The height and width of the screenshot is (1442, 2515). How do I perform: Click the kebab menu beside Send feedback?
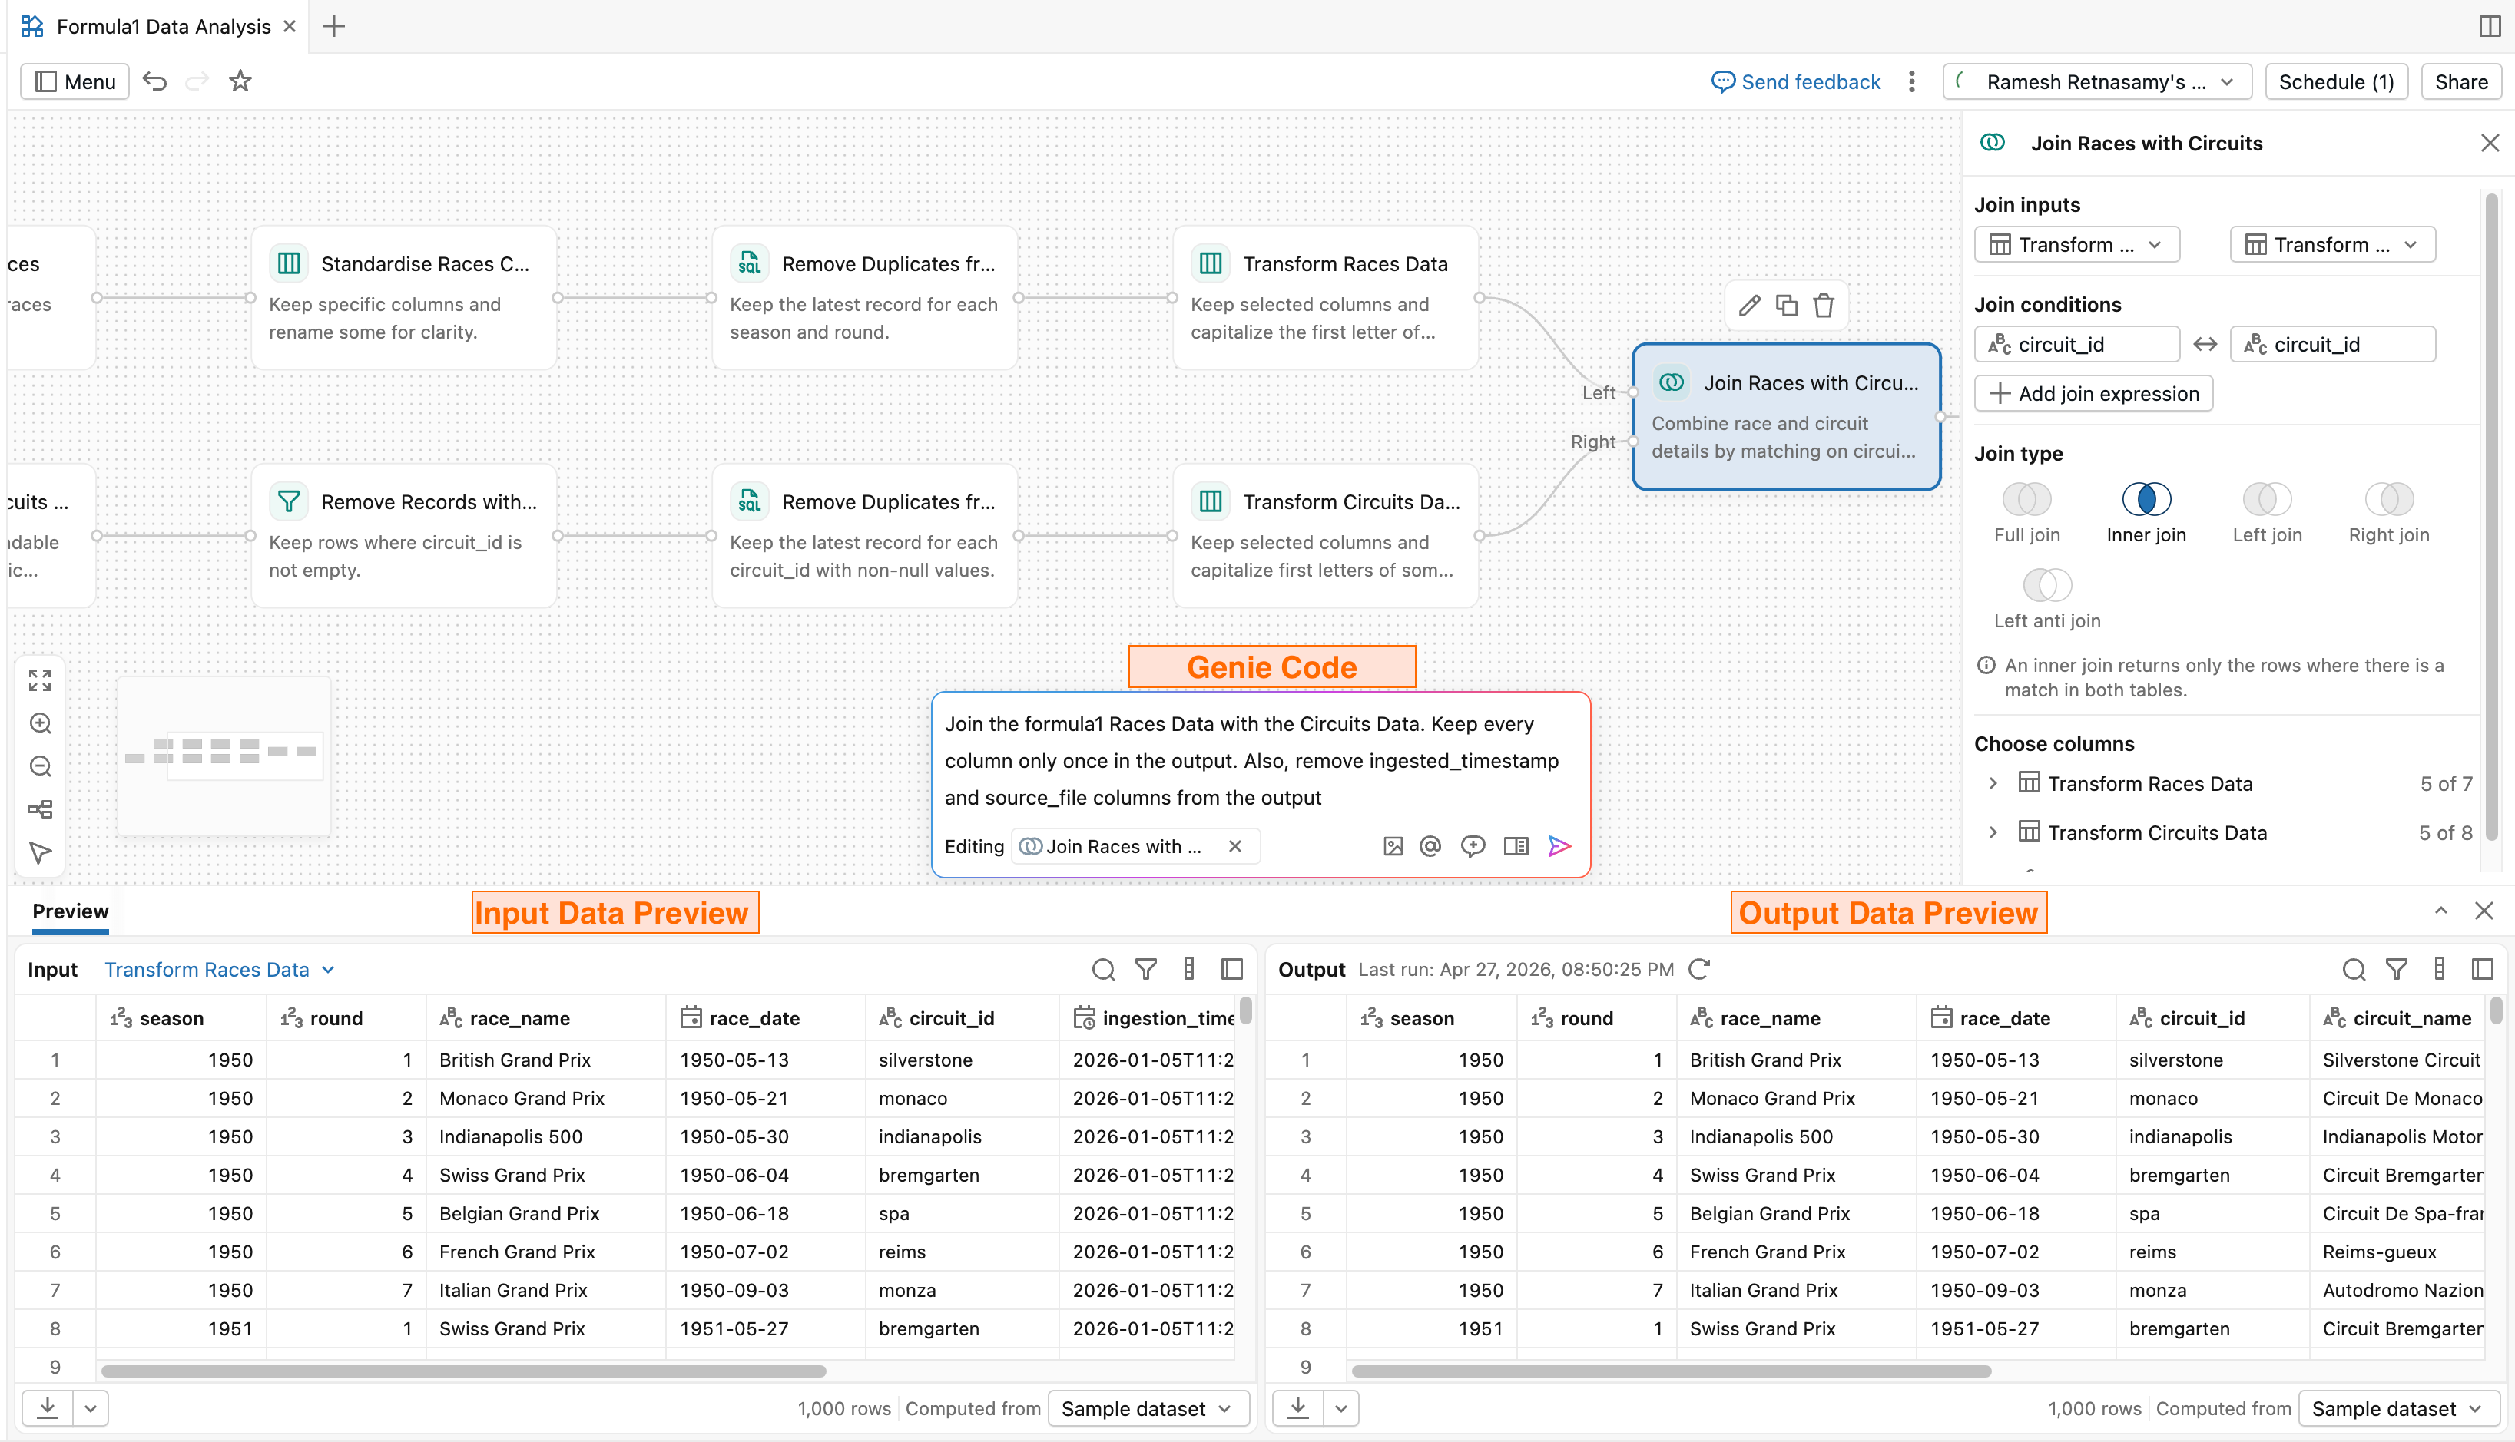coord(1912,81)
